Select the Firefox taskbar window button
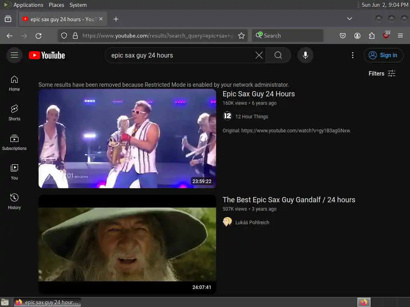The image size is (410, 307). (48, 302)
